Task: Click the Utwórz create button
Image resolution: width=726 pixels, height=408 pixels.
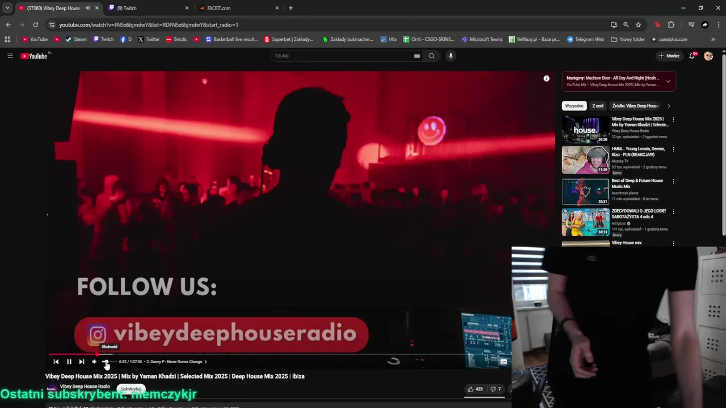Action: pos(669,56)
